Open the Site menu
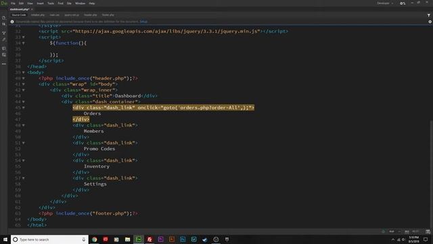This screenshot has width=433, height=244. (69, 3)
